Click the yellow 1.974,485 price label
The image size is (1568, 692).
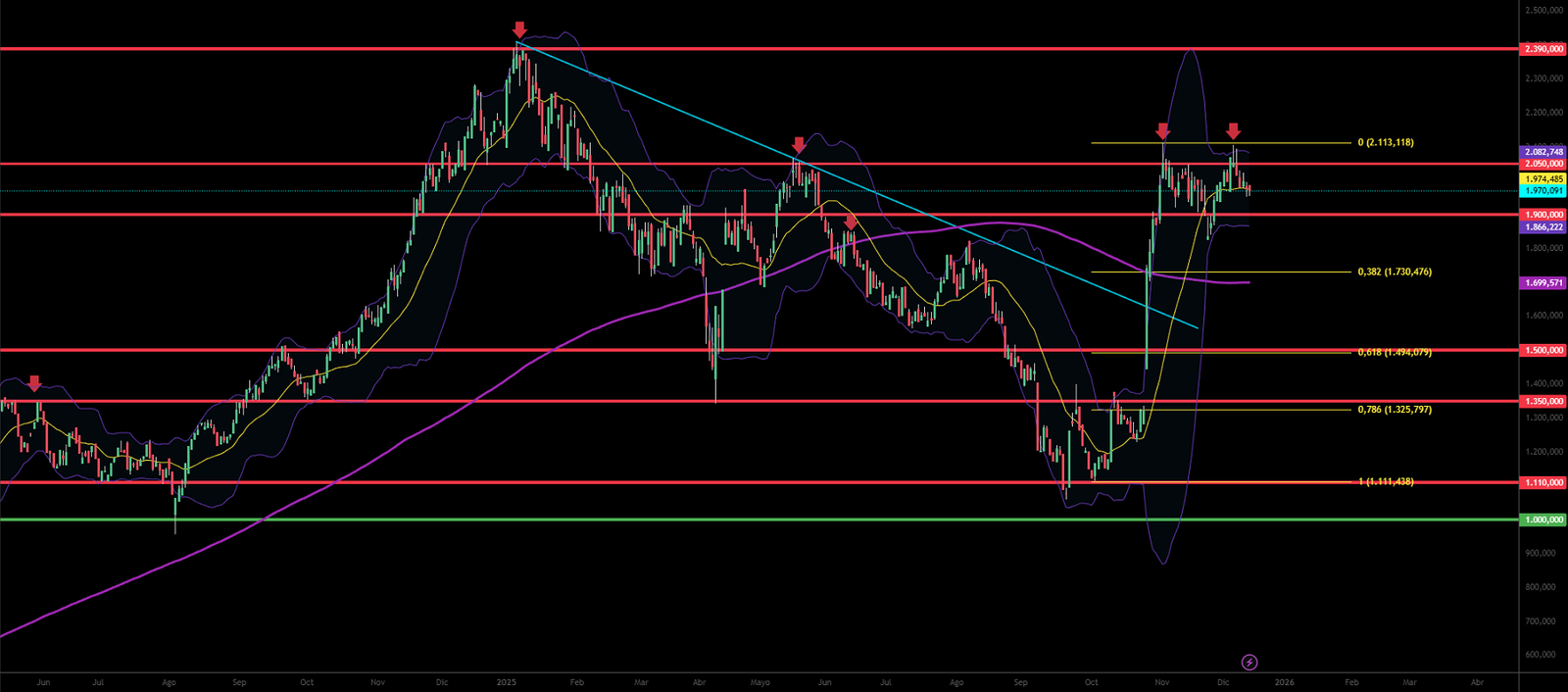[x=1543, y=179]
